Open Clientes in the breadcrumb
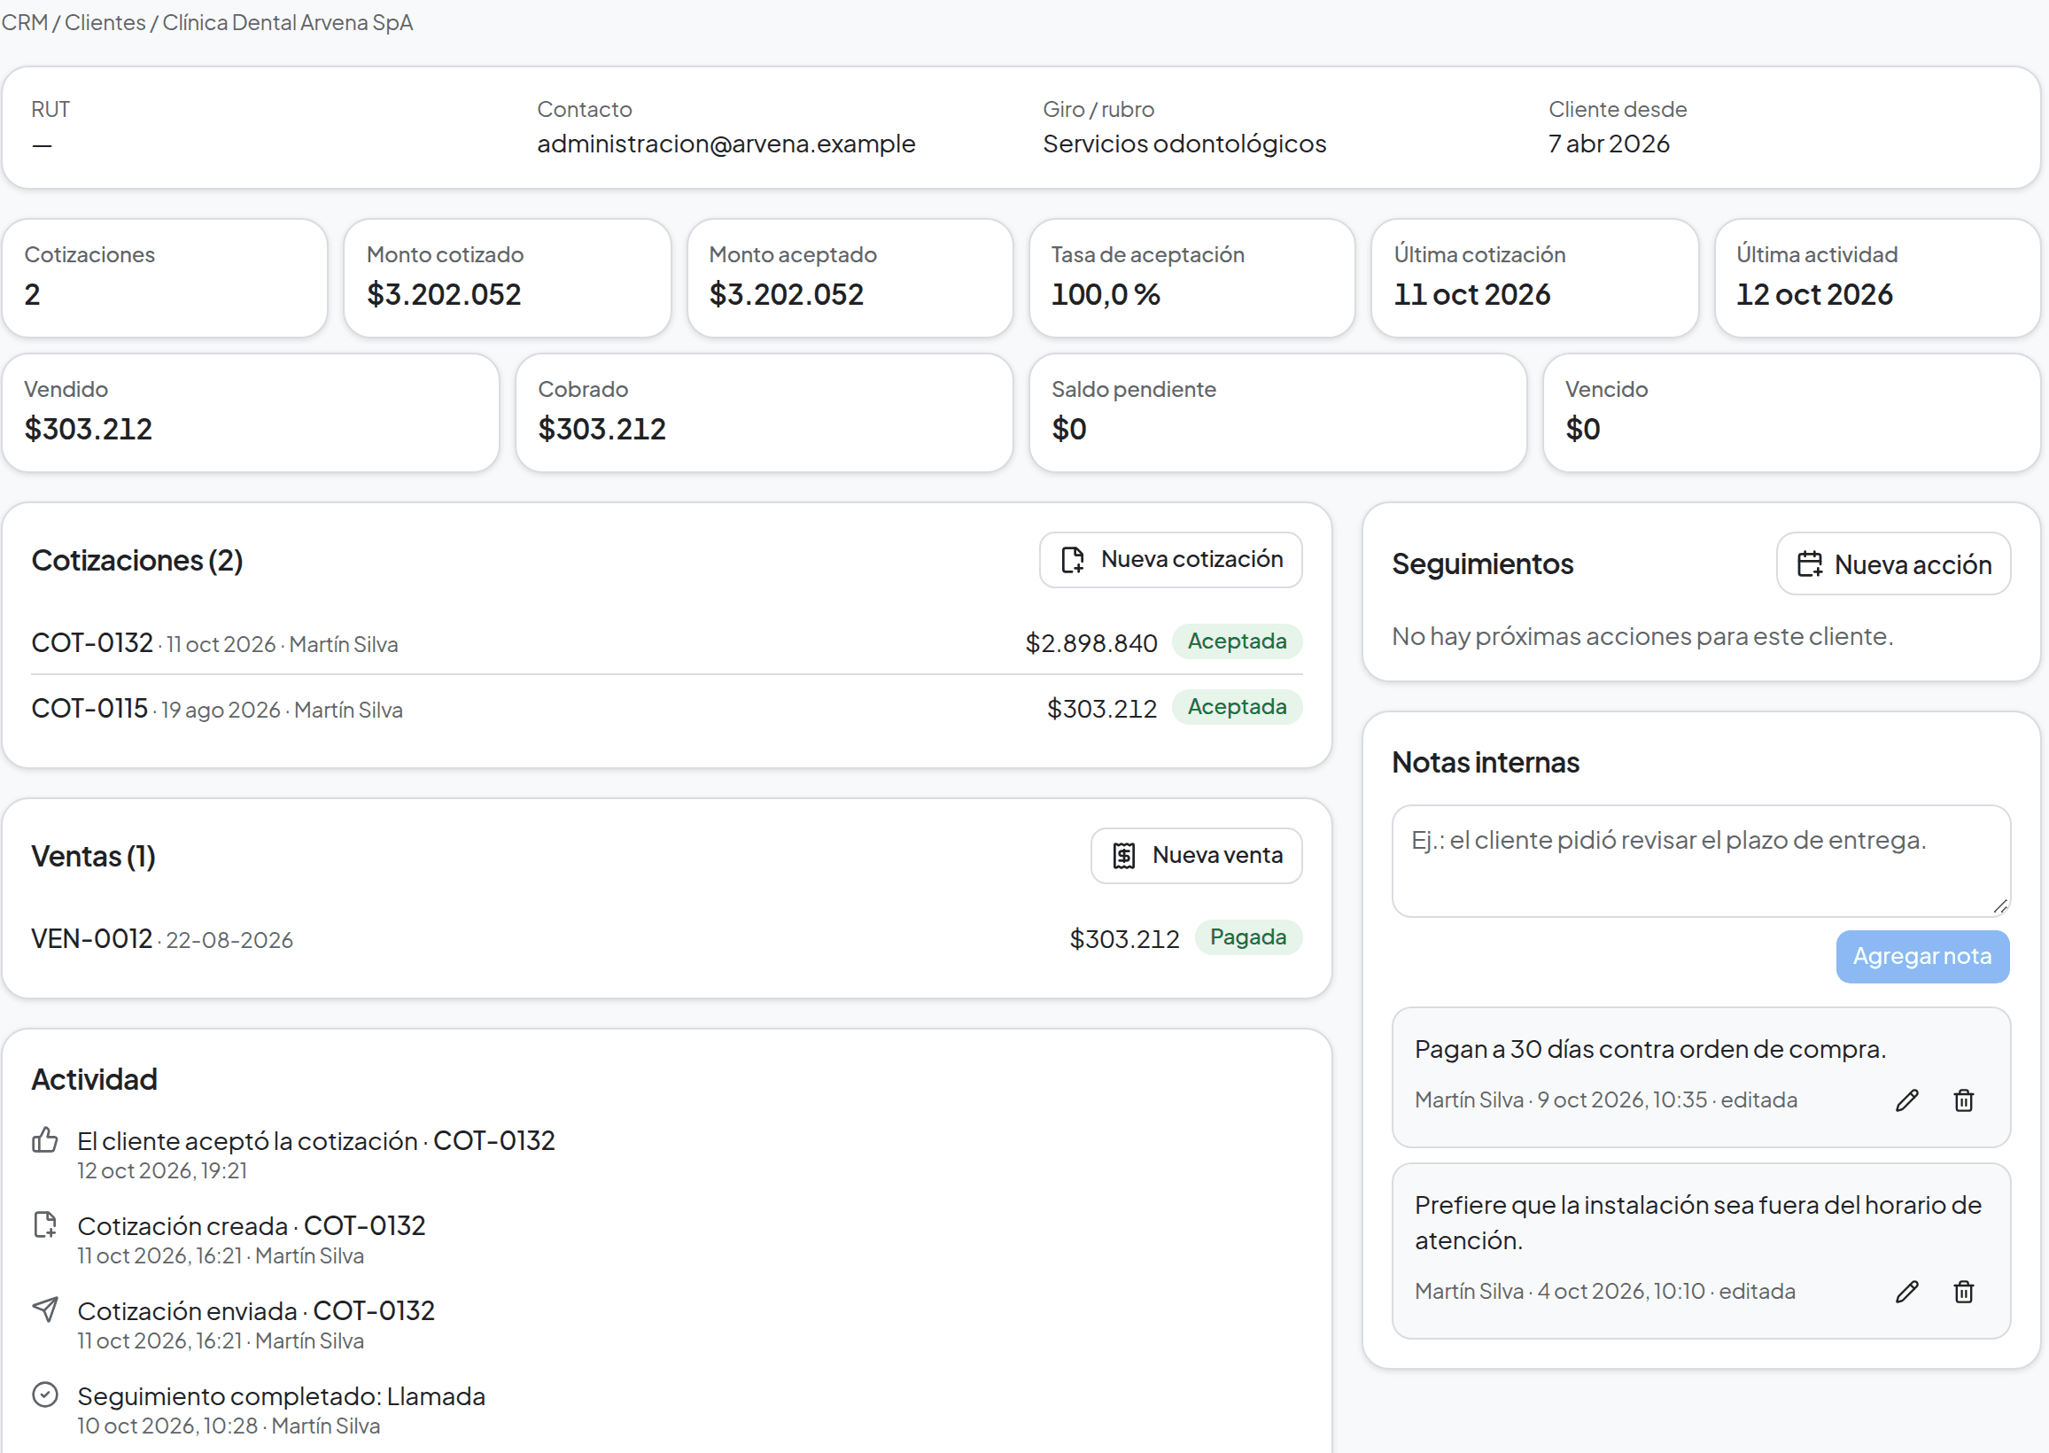This screenshot has width=2049, height=1453. click(105, 22)
